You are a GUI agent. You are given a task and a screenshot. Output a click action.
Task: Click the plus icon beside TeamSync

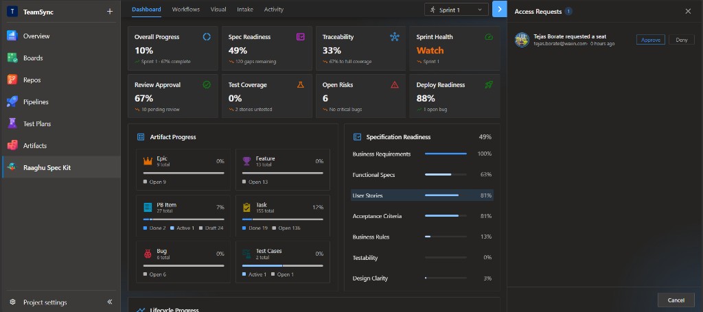click(110, 12)
